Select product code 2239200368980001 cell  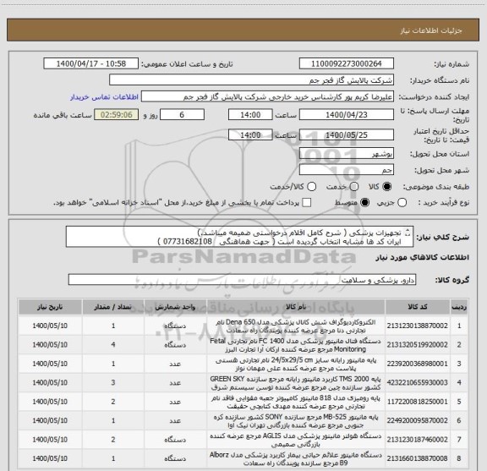[x=418, y=364]
